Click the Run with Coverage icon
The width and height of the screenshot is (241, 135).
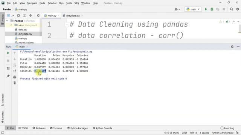pos(218,9)
